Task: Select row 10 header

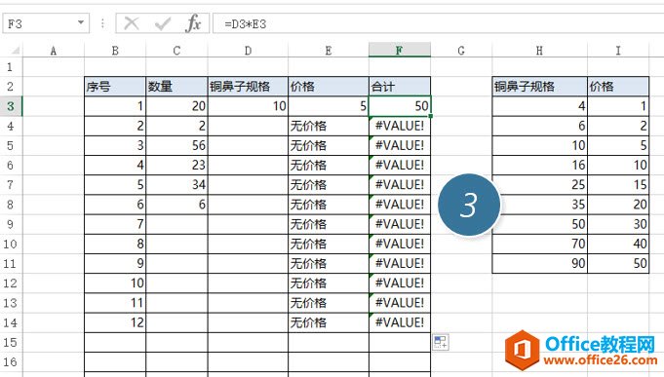Action: click(x=11, y=245)
